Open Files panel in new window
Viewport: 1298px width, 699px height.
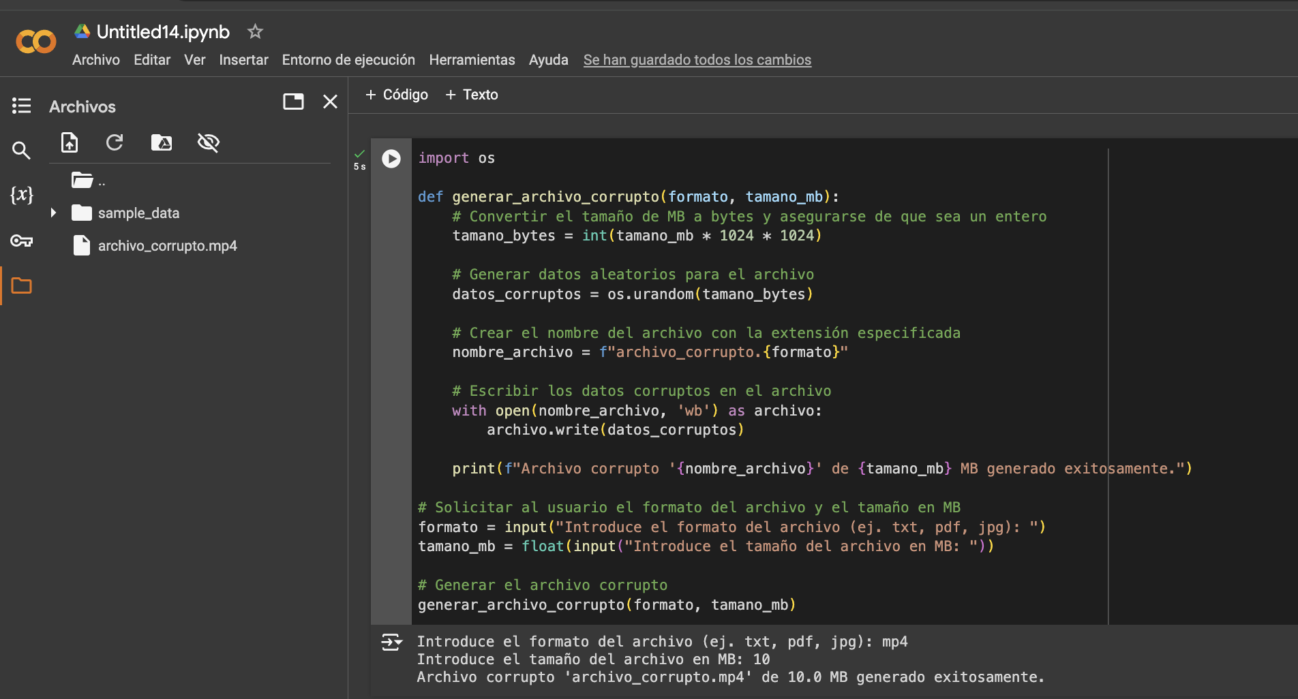pos(293,102)
